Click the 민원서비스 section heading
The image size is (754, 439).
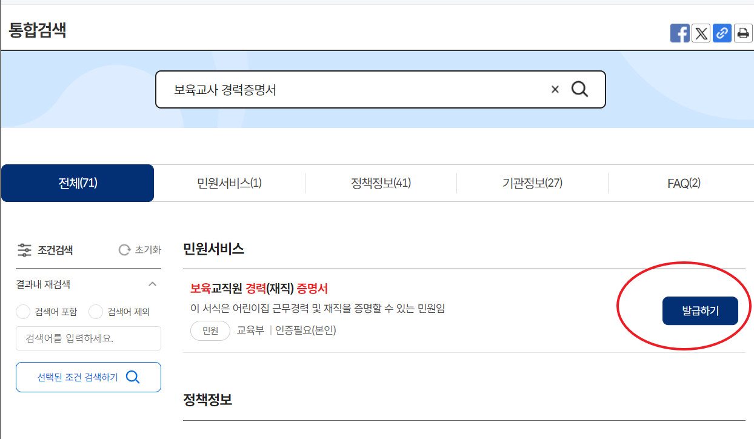tap(213, 249)
